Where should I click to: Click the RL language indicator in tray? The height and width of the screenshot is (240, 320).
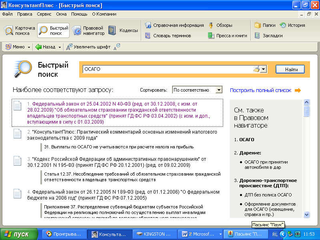pyautogui.click(x=275, y=234)
